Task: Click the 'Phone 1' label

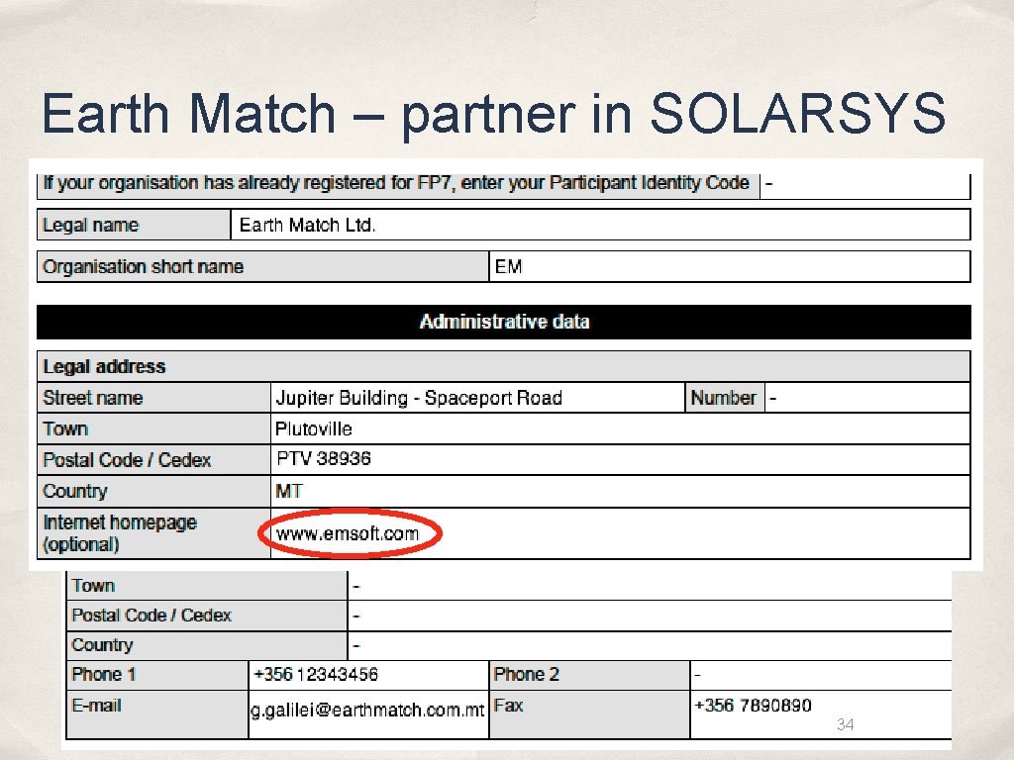Action: tap(103, 674)
